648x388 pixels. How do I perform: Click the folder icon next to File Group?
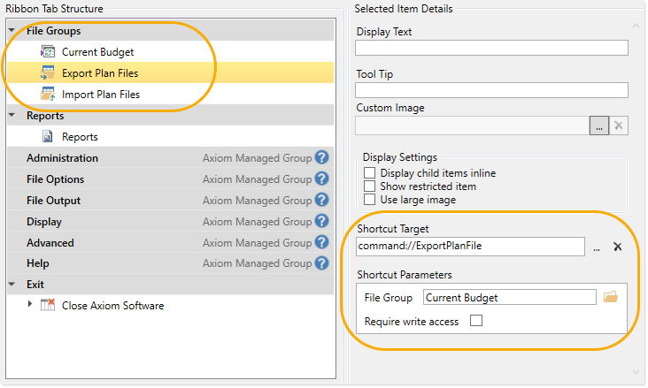tap(610, 297)
